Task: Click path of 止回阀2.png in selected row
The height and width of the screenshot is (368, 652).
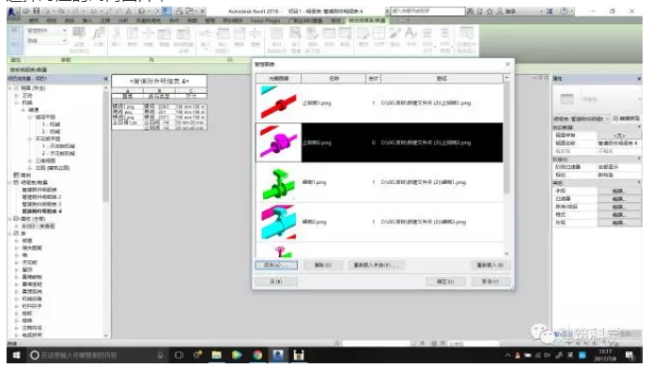Action: [x=426, y=143]
